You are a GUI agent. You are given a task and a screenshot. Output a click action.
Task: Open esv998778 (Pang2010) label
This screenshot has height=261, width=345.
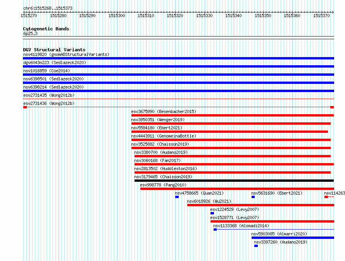pyautogui.click(x=163, y=185)
